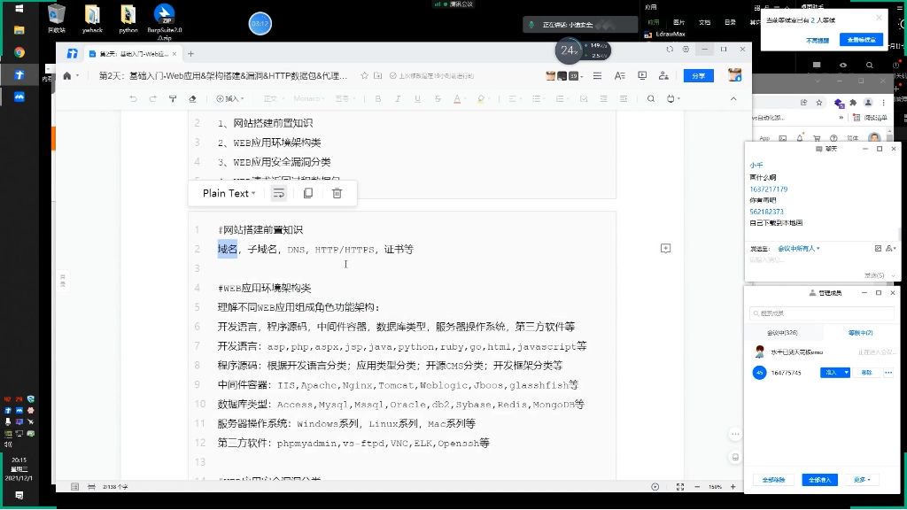907x510 pixels.
Task: Star the document as a favorite
Action: pos(364,76)
